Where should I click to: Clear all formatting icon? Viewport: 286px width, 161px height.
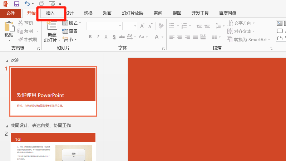[161, 26]
